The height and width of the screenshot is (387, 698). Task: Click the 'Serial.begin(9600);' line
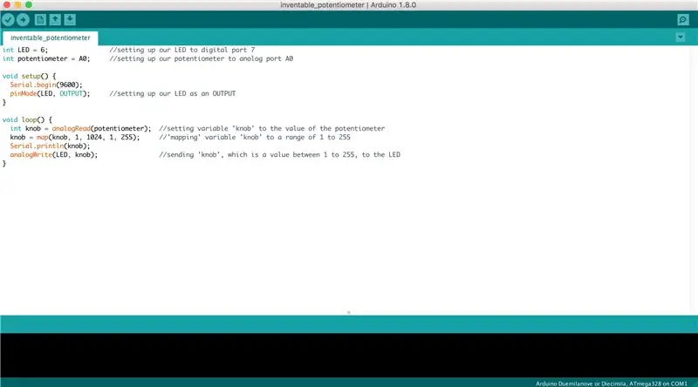(46, 85)
